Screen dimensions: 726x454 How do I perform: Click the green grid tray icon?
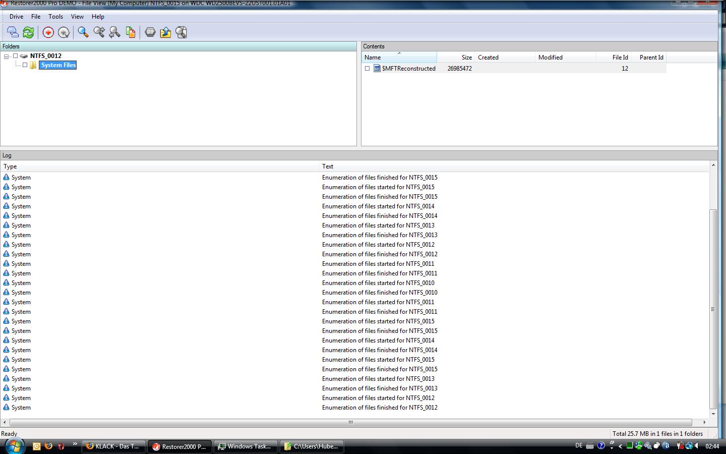[x=630, y=445]
